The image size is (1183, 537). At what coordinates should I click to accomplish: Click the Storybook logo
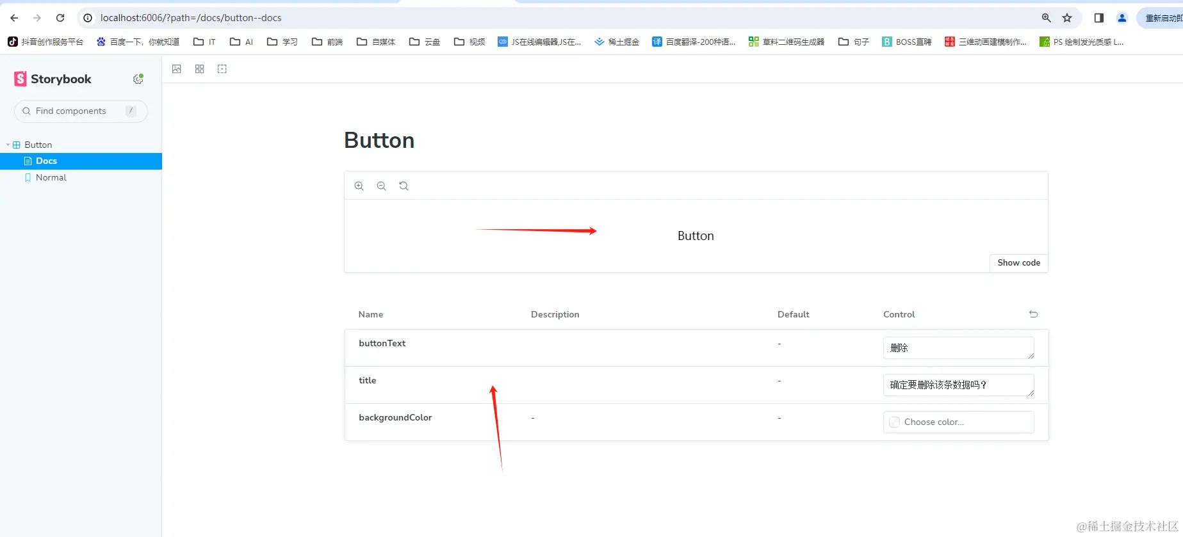(53, 79)
